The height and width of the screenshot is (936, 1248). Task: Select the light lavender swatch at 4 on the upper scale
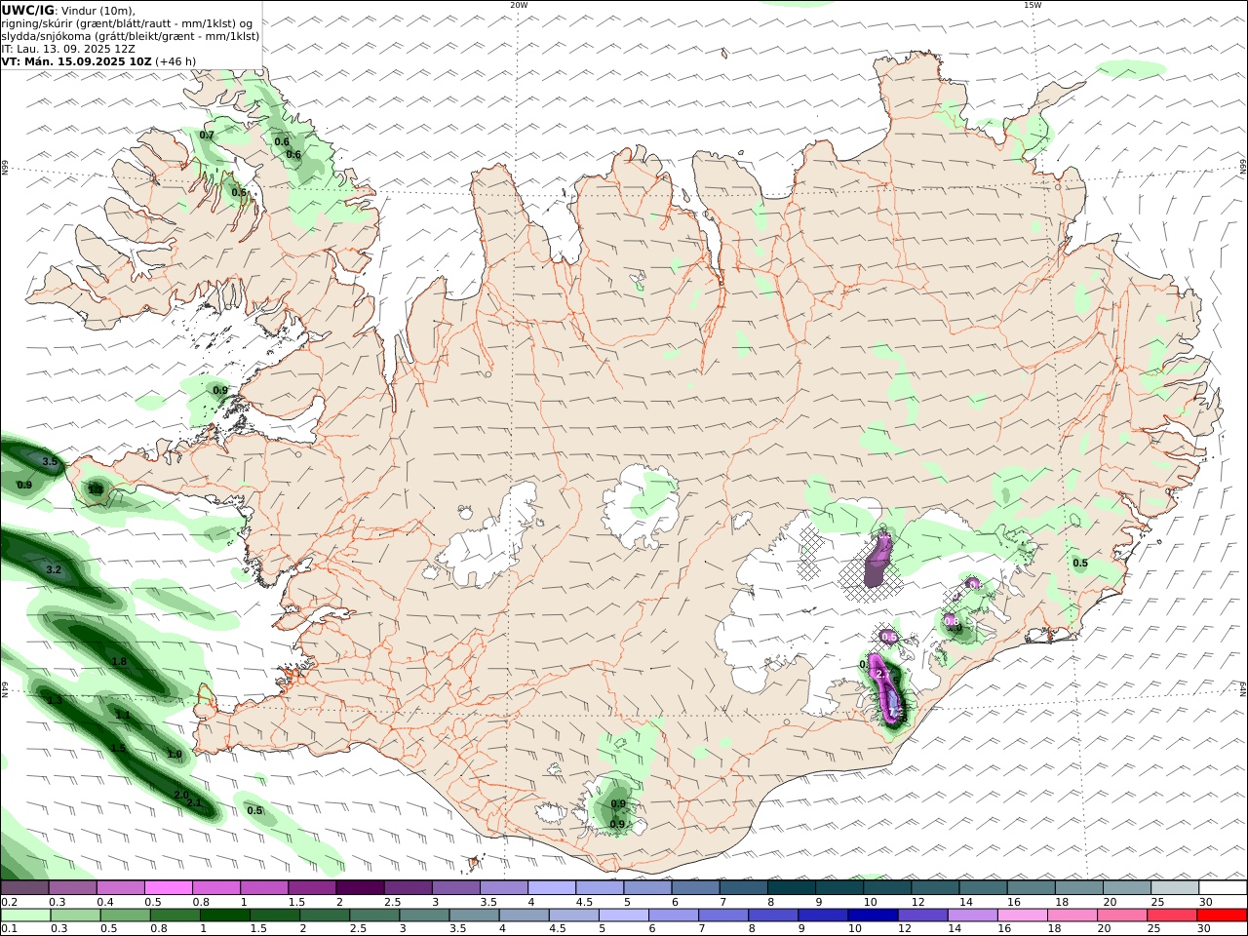tap(552, 887)
